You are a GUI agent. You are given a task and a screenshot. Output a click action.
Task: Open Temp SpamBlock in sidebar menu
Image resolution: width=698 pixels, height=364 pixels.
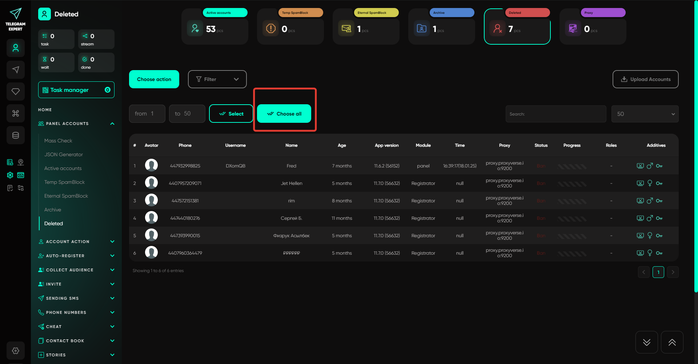pos(64,182)
